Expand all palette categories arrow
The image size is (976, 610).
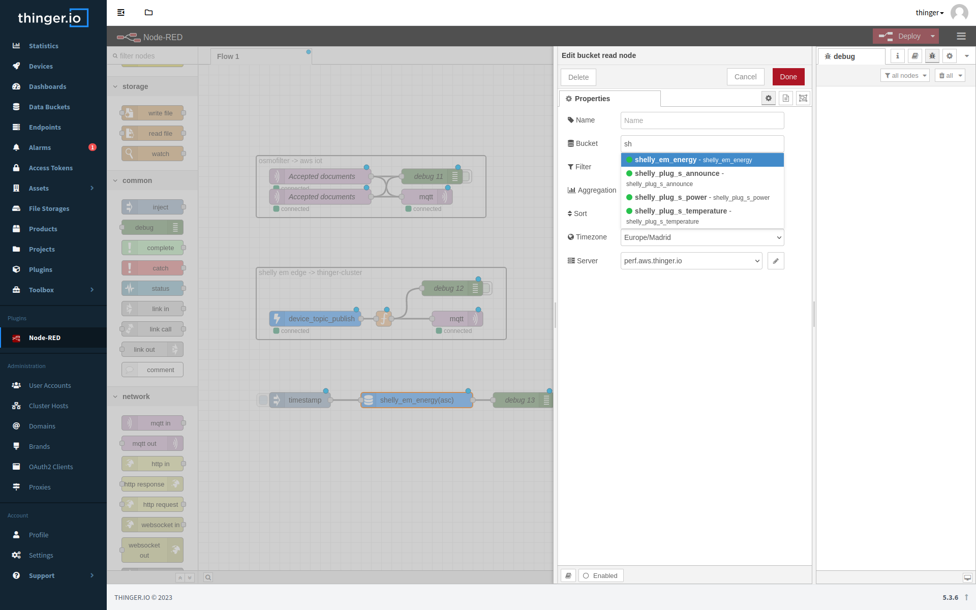tap(190, 577)
